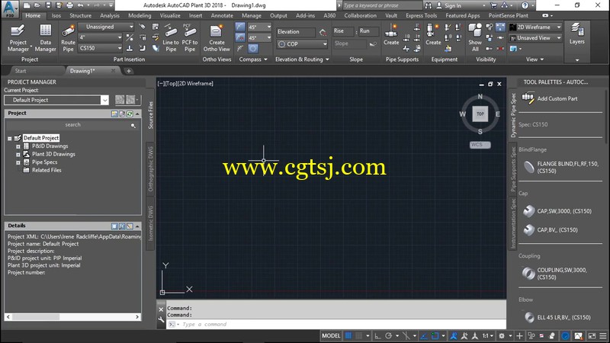The height and width of the screenshot is (343, 610).
Task: Open the Data Manager tool
Action: [x=46, y=37]
